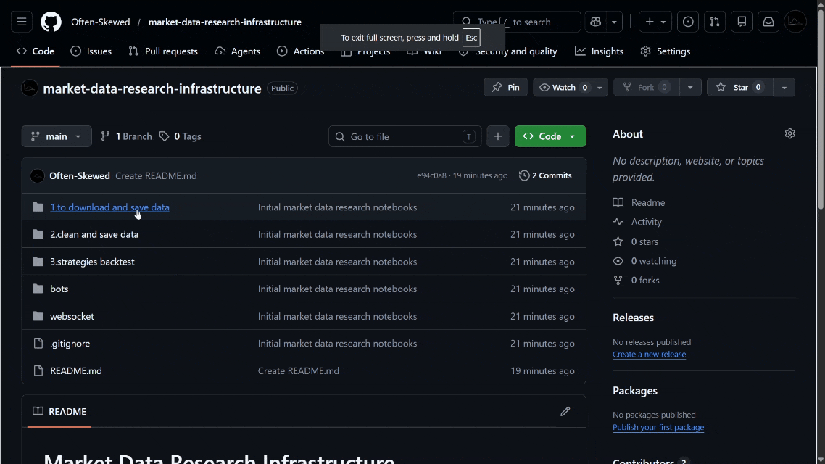Switch to the Agents tab

[x=238, y=51]
